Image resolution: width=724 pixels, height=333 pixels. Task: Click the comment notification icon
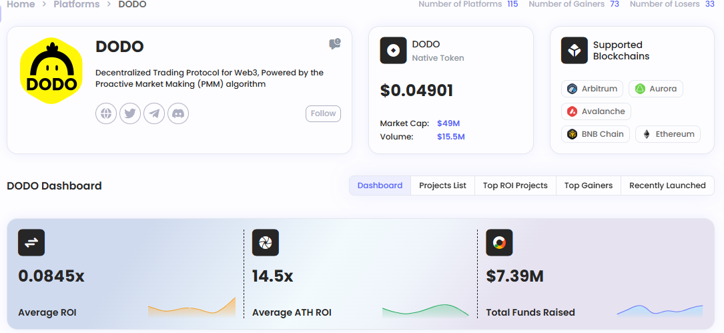click(x=335, y=44)
